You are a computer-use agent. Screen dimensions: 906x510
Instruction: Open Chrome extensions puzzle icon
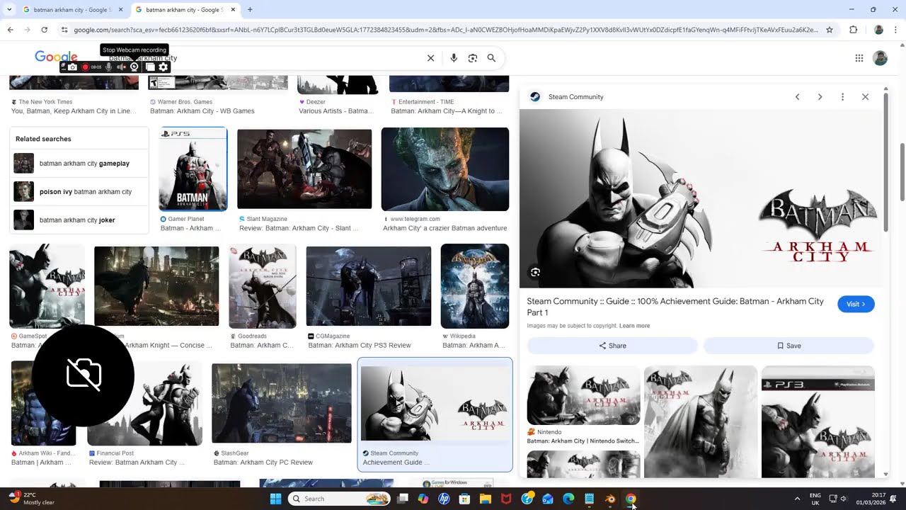[x=853, y=30]
